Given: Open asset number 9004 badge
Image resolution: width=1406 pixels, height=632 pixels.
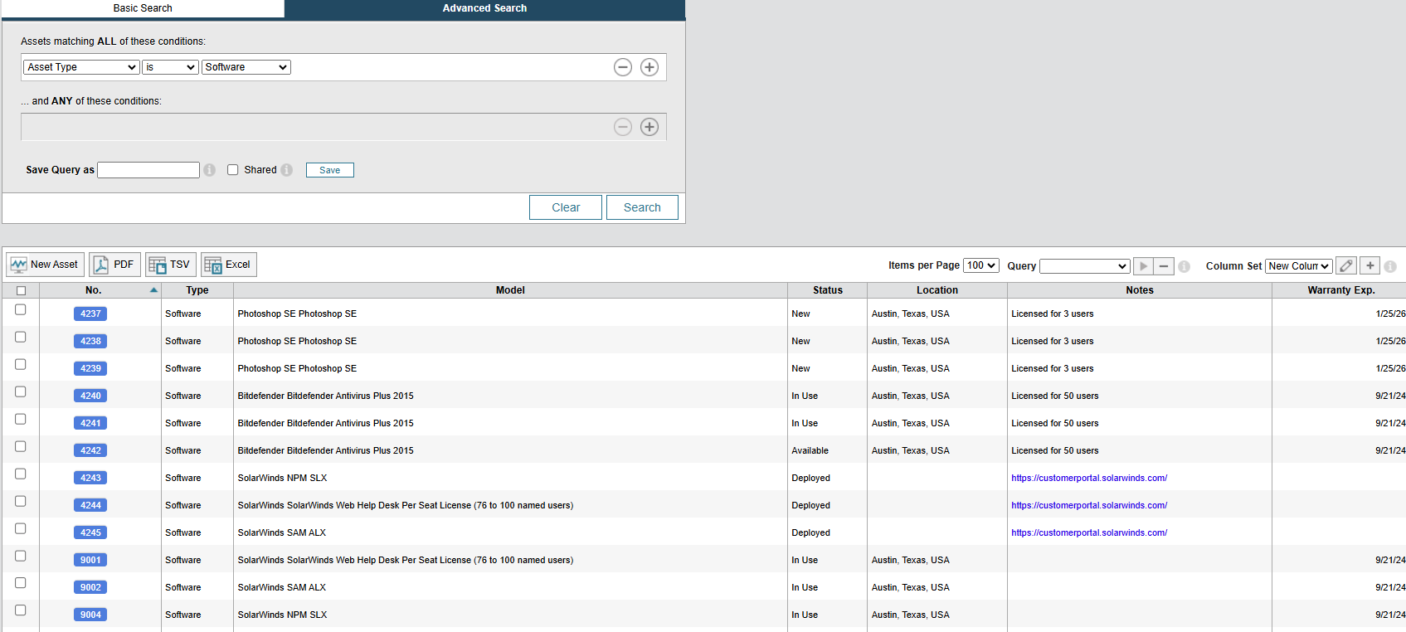Looking at the screenshot, I should point(90,615).
